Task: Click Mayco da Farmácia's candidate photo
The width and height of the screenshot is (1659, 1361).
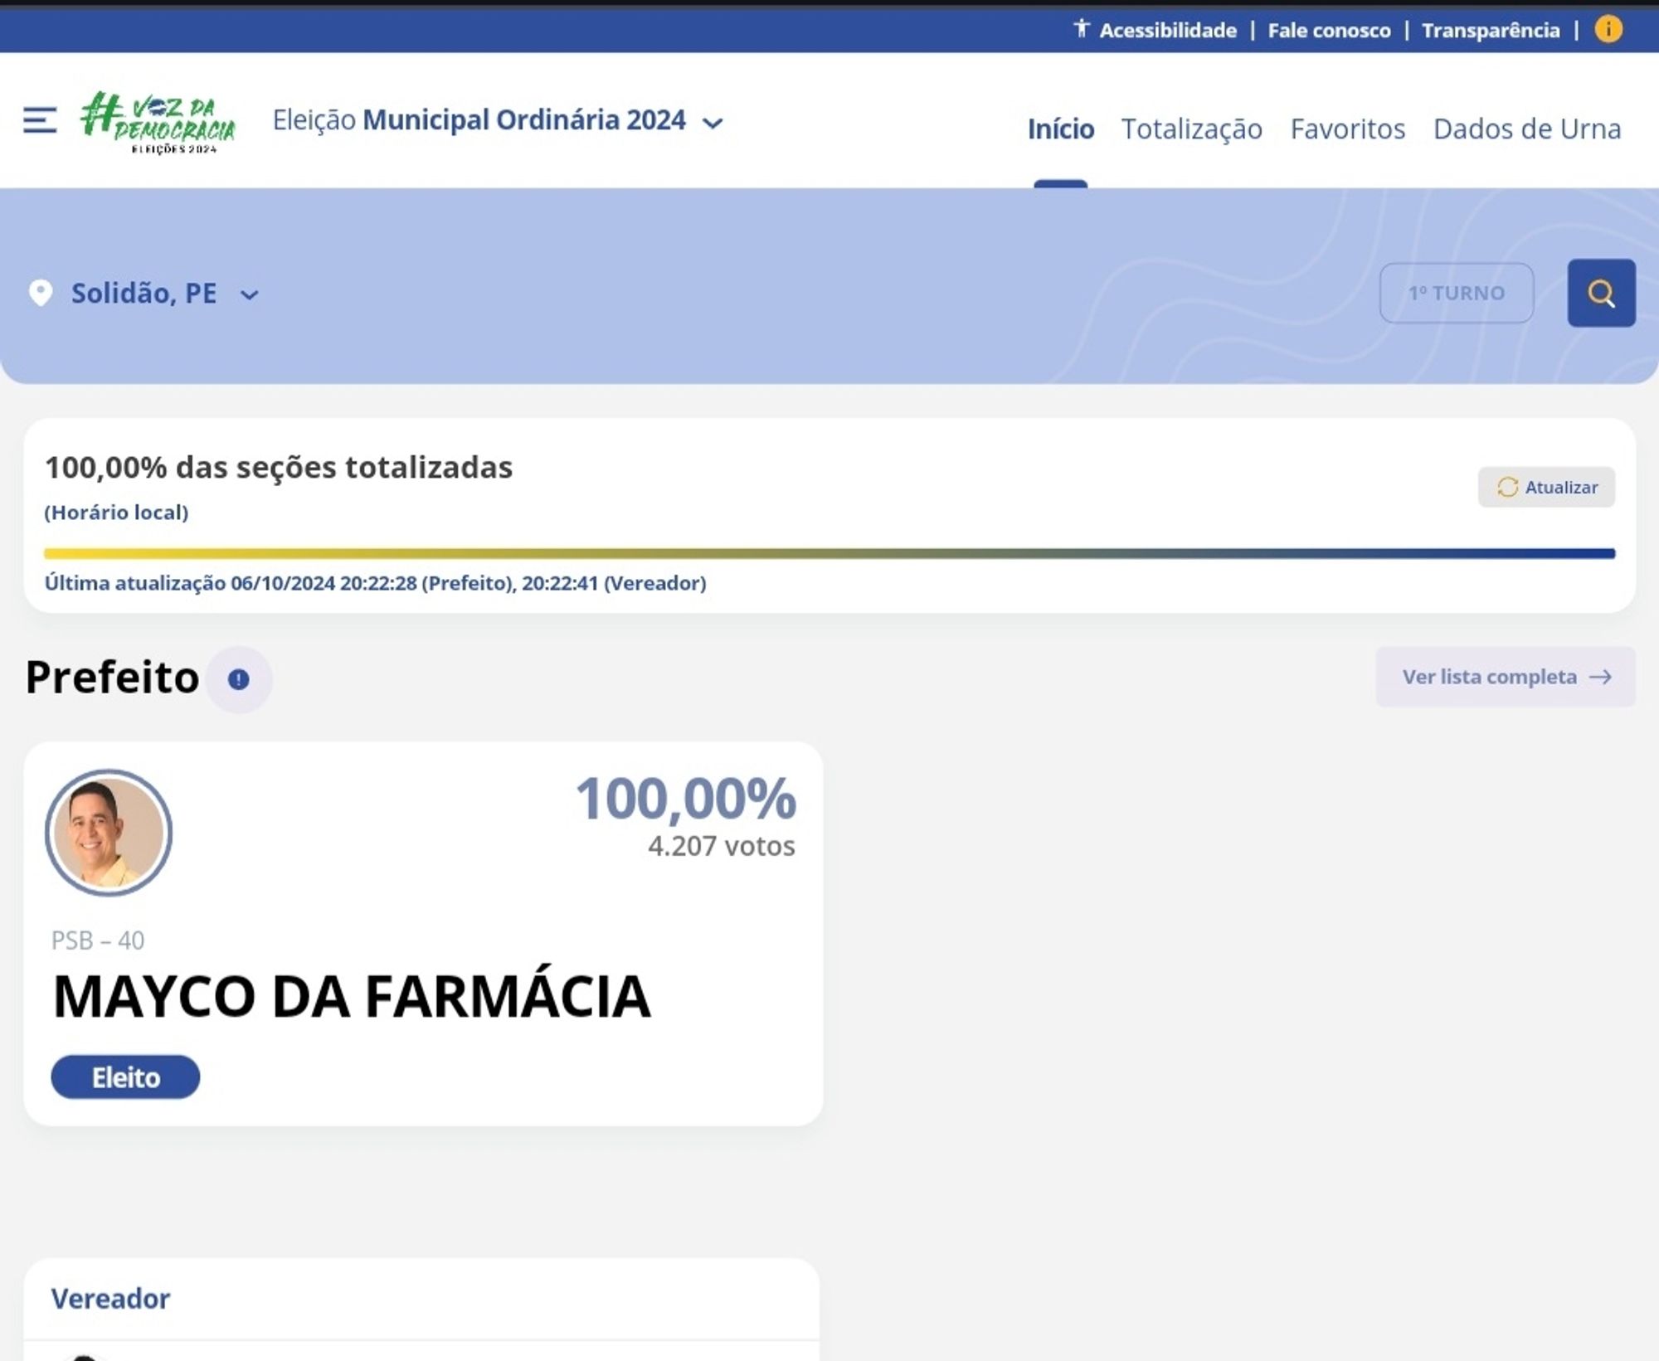Action: [x=109, y=833]
